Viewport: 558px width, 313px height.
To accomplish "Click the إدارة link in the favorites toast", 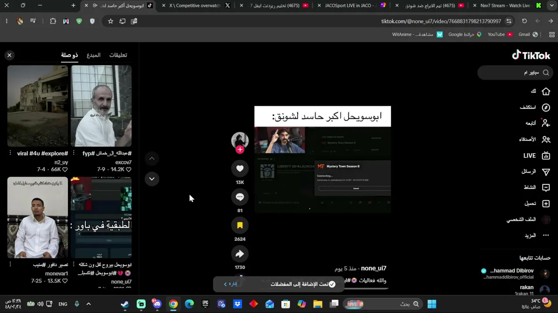I will pos(231,284).
